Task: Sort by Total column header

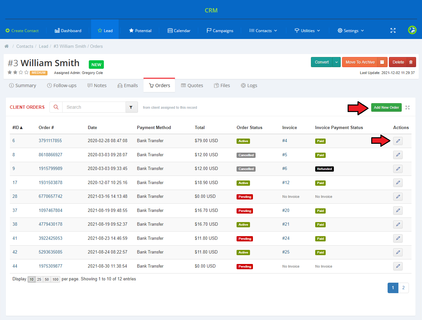Action: pyautogui.click(x=200, y=127)
